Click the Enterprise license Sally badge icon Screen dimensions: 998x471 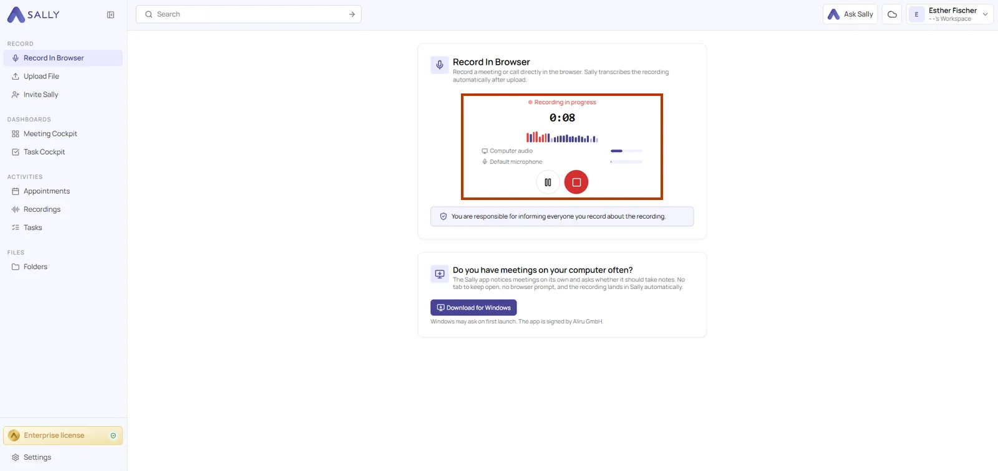click(x=14, y=435)
